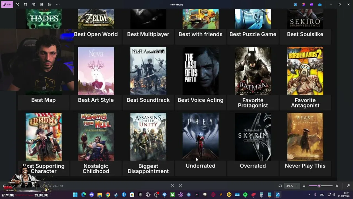This screenshot has height=199, width=353.
Task: Delete the photo using the trash icon
Action: (x=25, y=4)
